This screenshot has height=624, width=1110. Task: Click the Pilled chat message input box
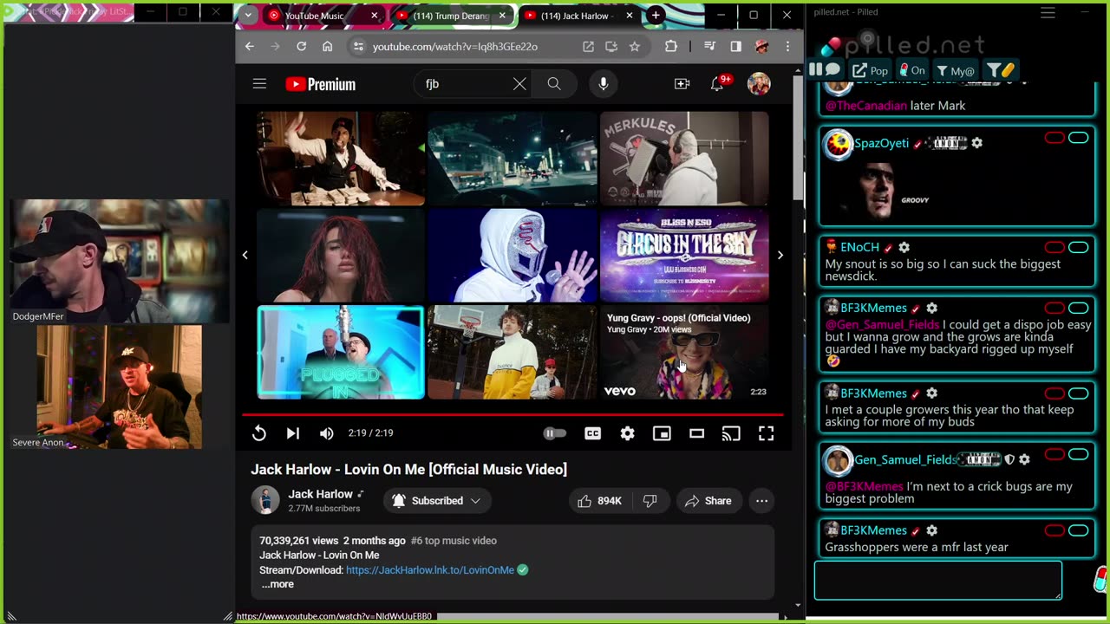pyautogui.click(x=937, y=580)
